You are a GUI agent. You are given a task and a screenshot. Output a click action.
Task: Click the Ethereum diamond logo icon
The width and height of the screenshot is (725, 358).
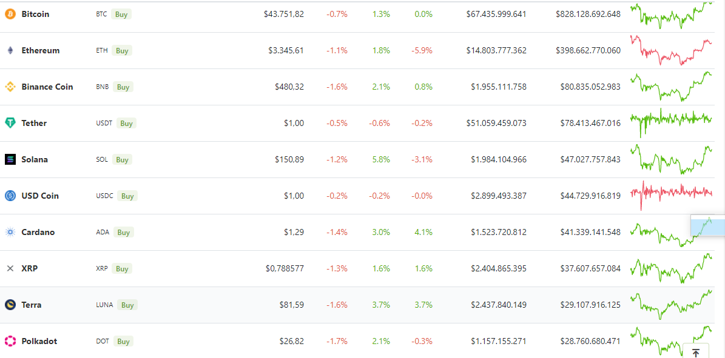[10, 50]
